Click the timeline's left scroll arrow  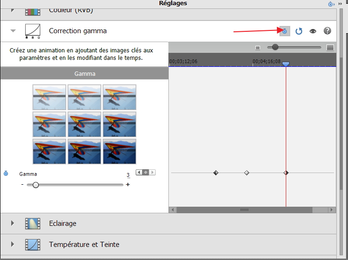tap(173, 209)
